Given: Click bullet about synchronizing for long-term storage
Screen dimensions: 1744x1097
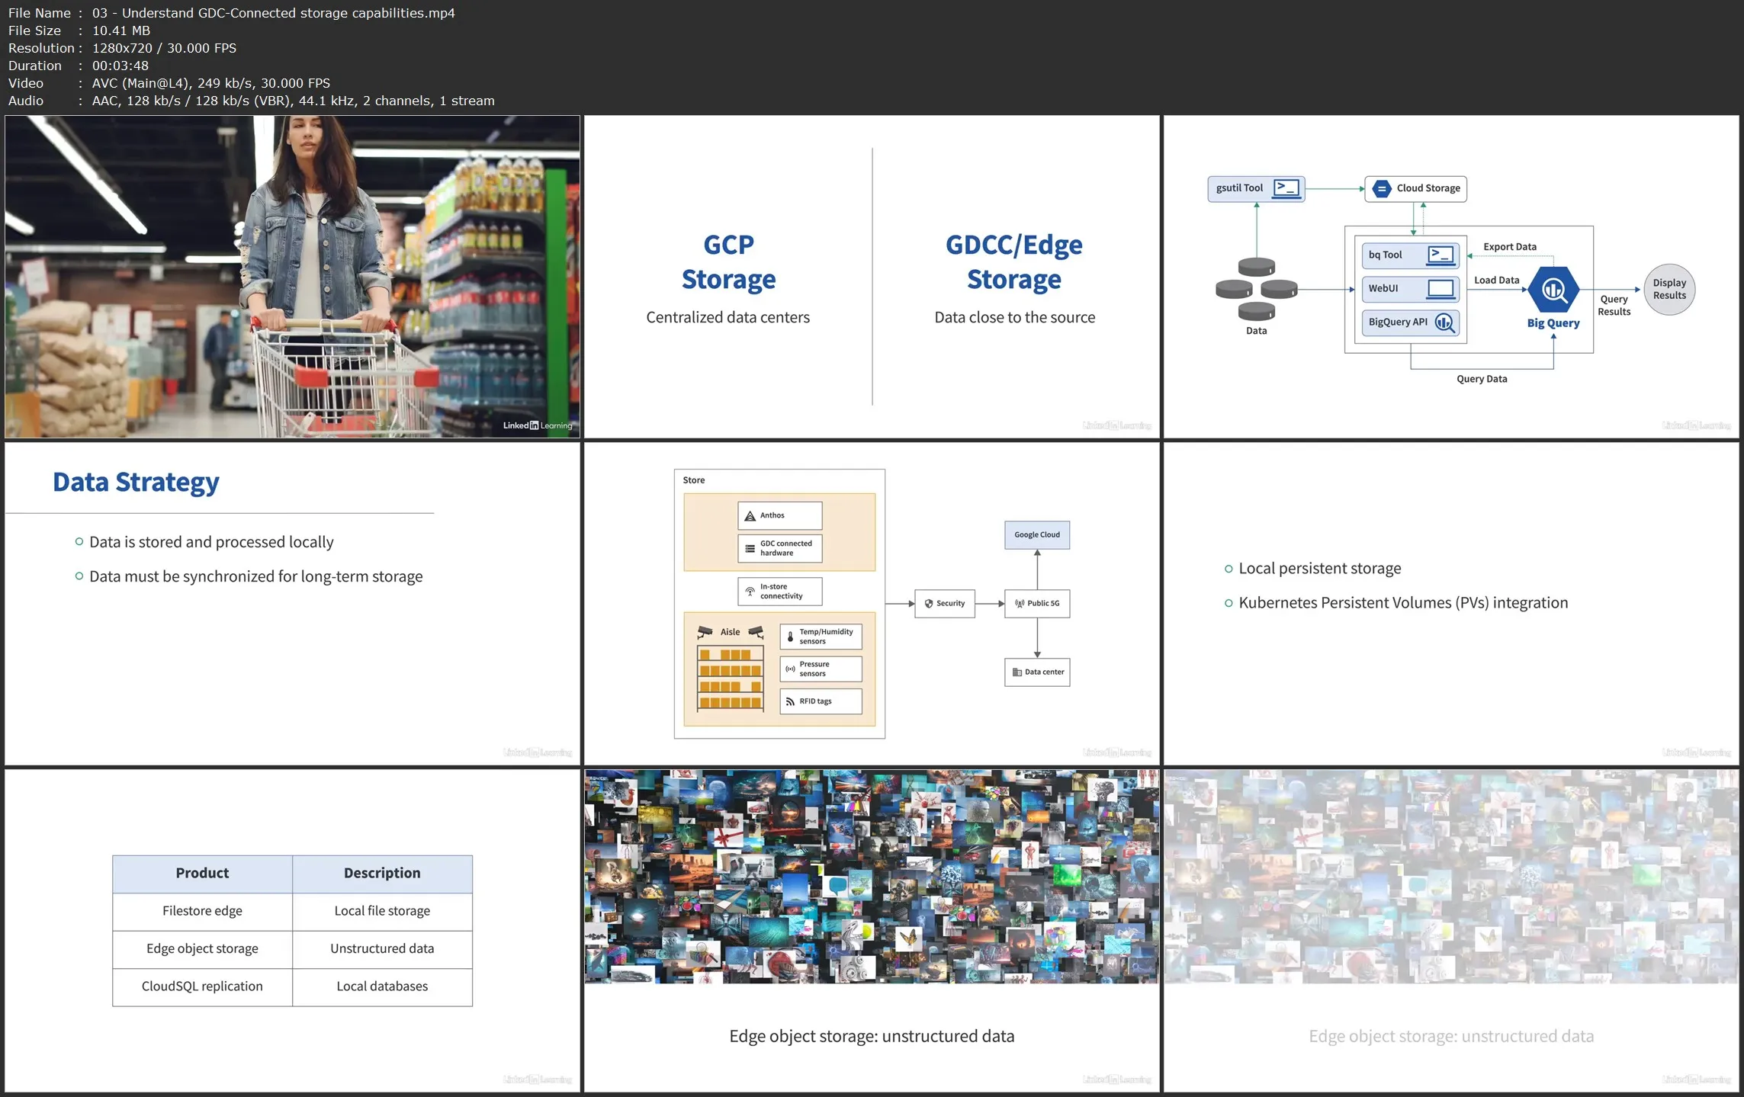Looking at the screenshot, I should tap(255, 576).
